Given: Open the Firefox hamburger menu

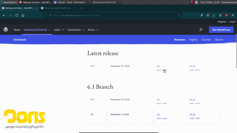Looking at the screenshot, I should [x=233, y=15].
